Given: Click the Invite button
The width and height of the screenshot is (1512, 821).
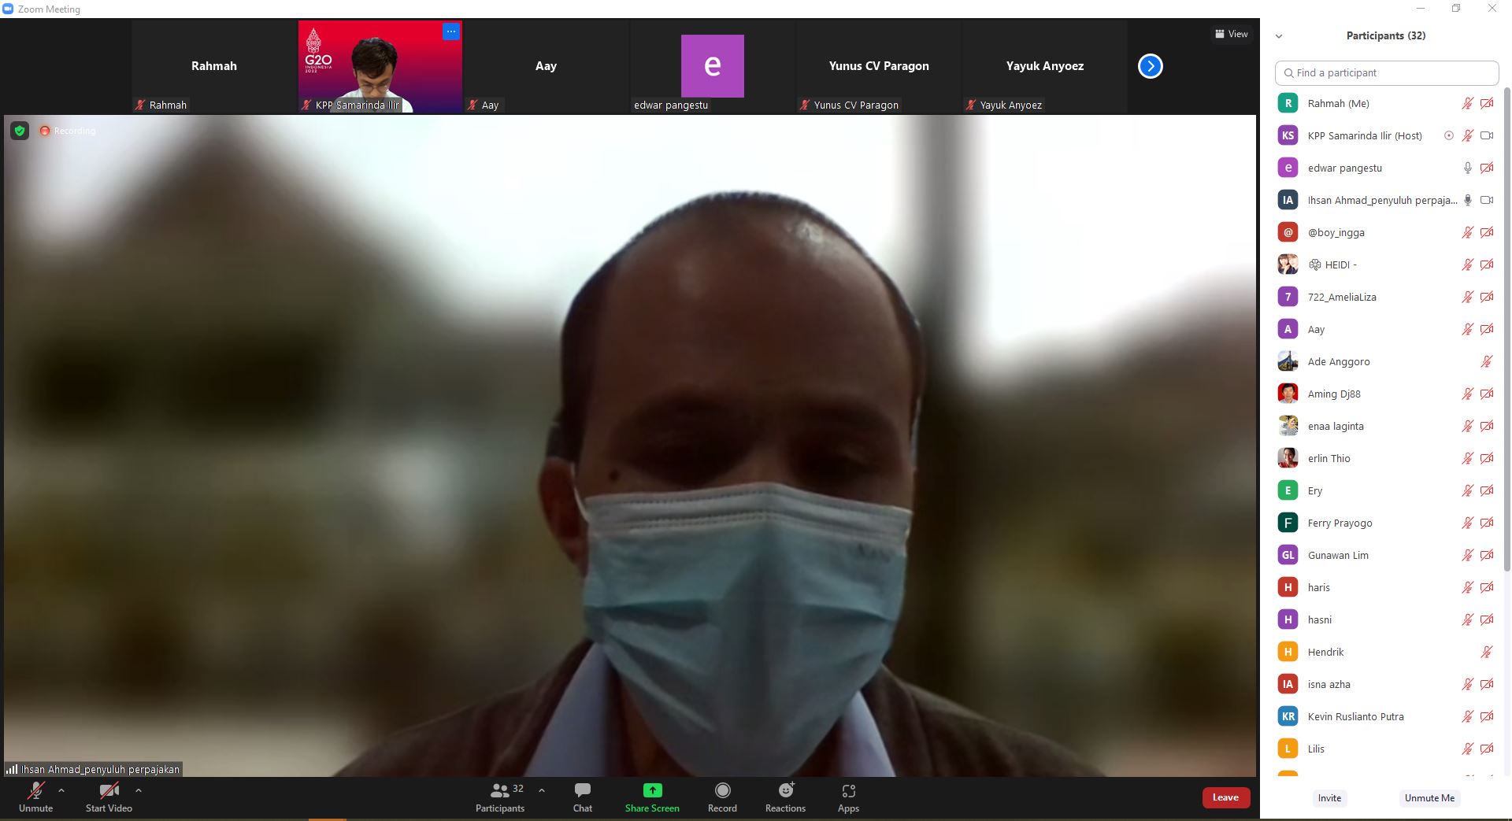Looking at the screenshot, I should pyautogui.click(x=1329, y=798).
